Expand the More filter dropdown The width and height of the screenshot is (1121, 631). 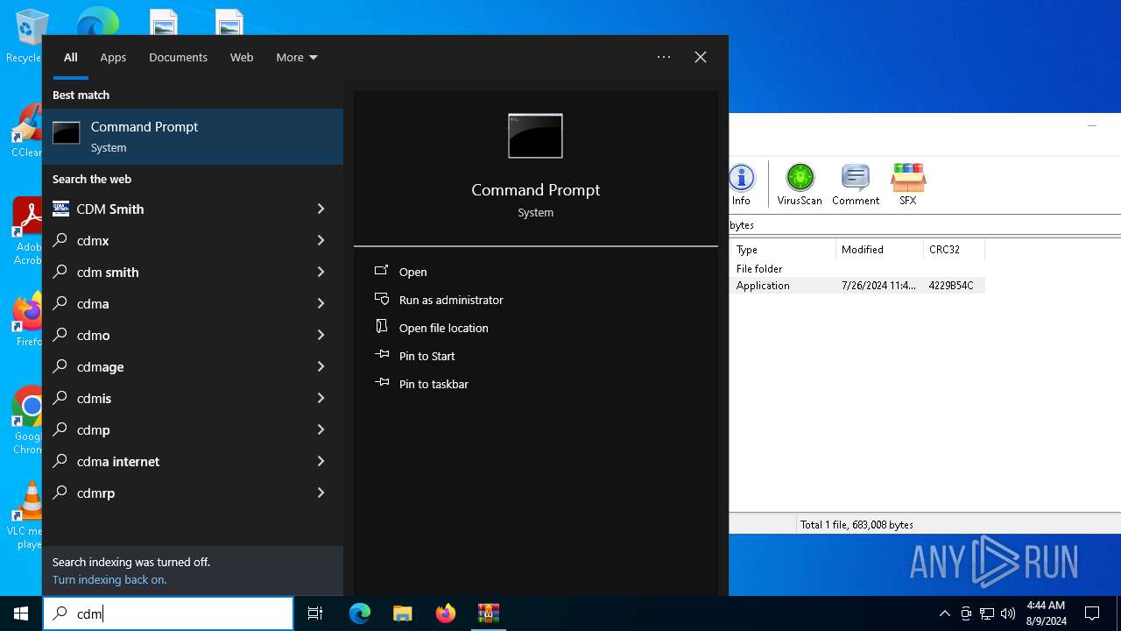(297, 57)
